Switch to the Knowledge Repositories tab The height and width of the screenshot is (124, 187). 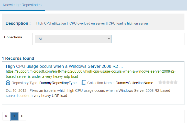point(22,5)
